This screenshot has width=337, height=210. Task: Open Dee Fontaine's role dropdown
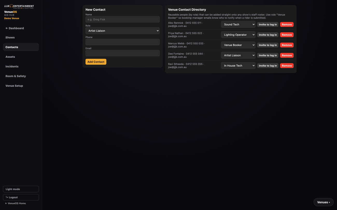pyautogui.click(x=238, y=55)
